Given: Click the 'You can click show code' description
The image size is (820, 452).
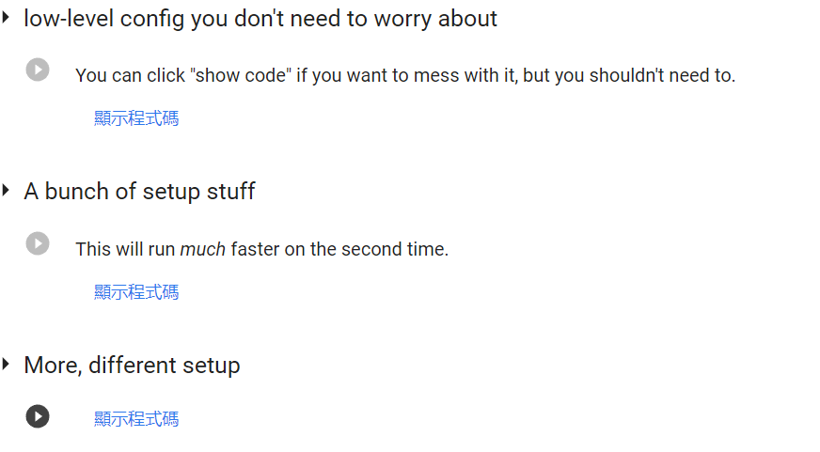Looking at the screenshot, I should tap(405, 76).
